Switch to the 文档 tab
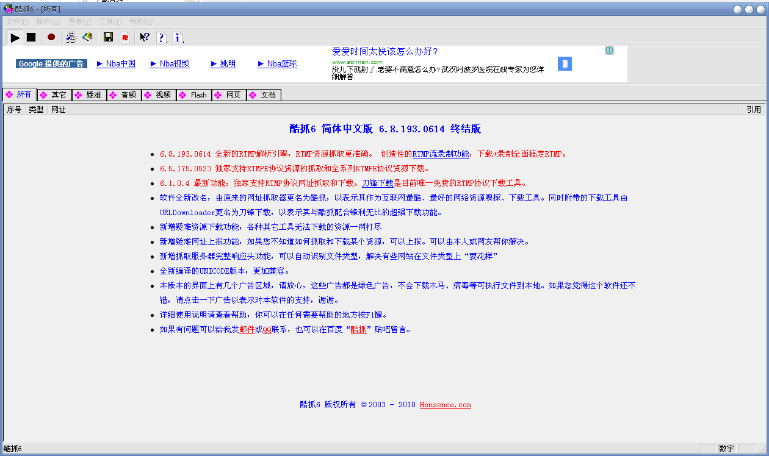The width and height of the screenshot is (769, 456). 264,95
